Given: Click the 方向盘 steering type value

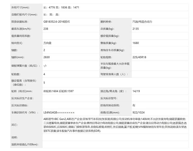Looking at the screenshot, I should tap(48, 43).
